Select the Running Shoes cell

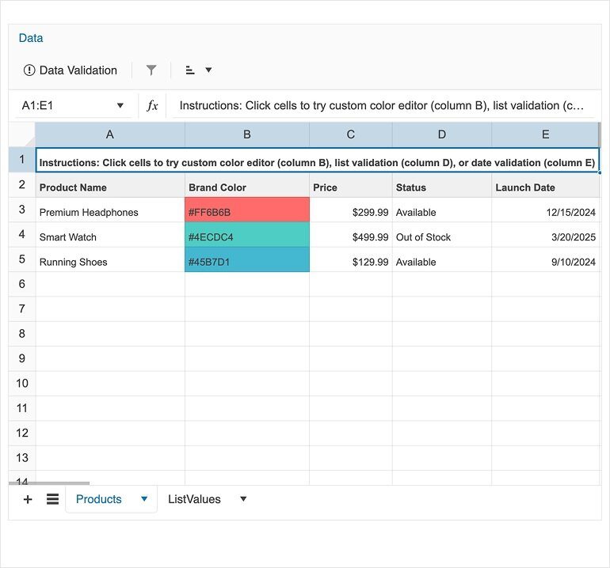(x=110, y=259)
